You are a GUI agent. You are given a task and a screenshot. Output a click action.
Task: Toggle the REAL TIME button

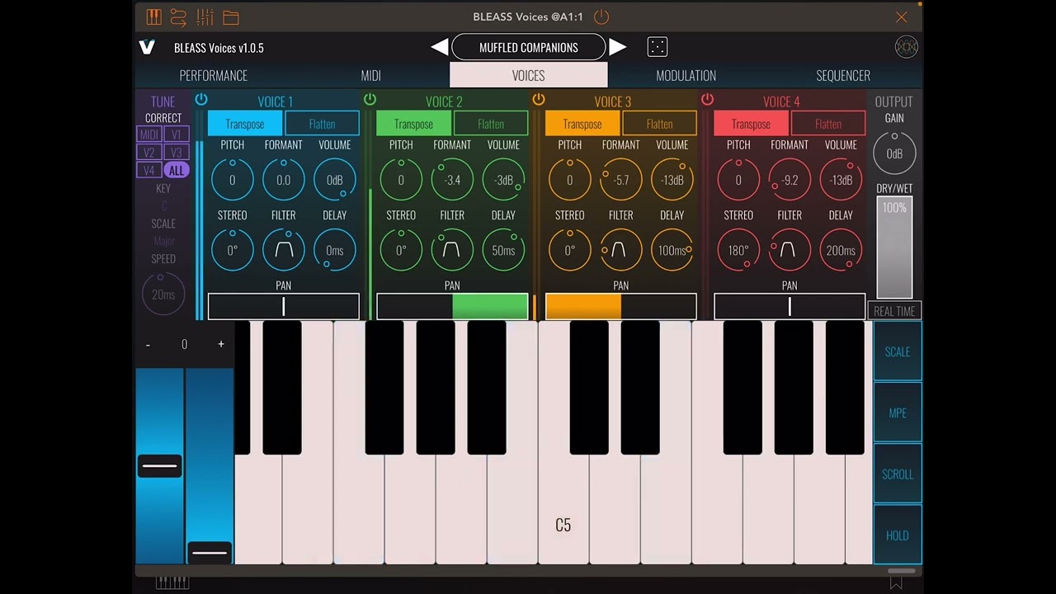(894, 311)
